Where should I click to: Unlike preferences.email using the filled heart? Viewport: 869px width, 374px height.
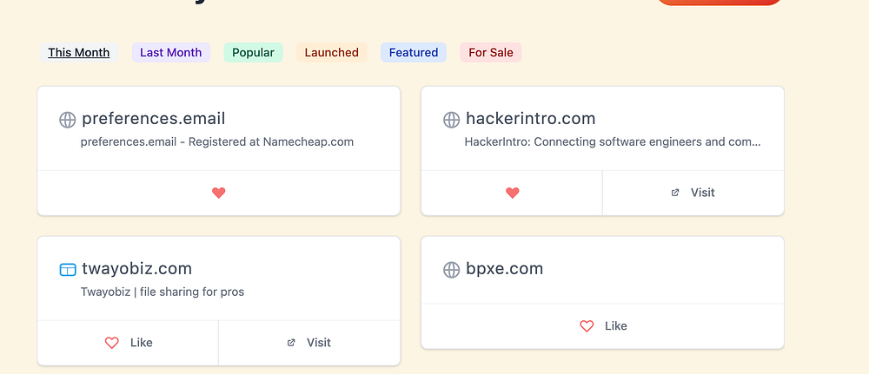click(x=219, y=193)
